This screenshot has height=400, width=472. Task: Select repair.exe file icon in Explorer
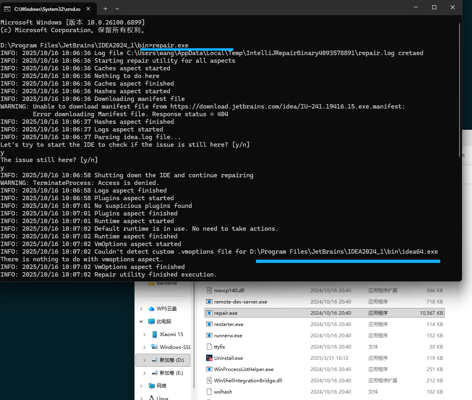[x=209, y=313]
